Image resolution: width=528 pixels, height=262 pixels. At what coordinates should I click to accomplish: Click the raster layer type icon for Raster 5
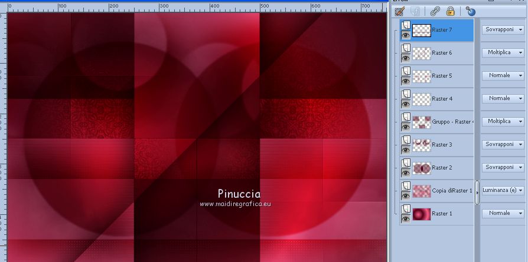pyautogui.click(x=406, y=71)
